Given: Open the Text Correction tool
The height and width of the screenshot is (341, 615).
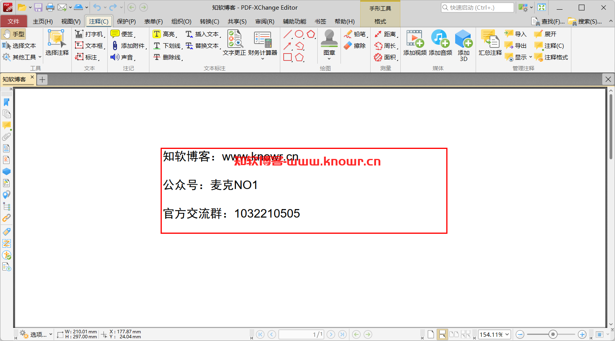Looking at the screenshot, I should (x=234, y=42).
